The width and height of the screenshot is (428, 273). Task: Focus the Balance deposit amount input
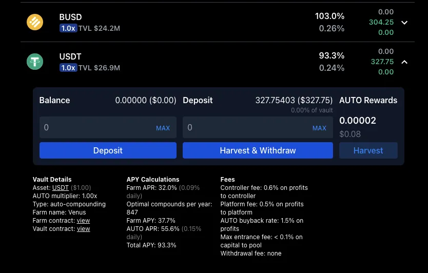[108, 127]
